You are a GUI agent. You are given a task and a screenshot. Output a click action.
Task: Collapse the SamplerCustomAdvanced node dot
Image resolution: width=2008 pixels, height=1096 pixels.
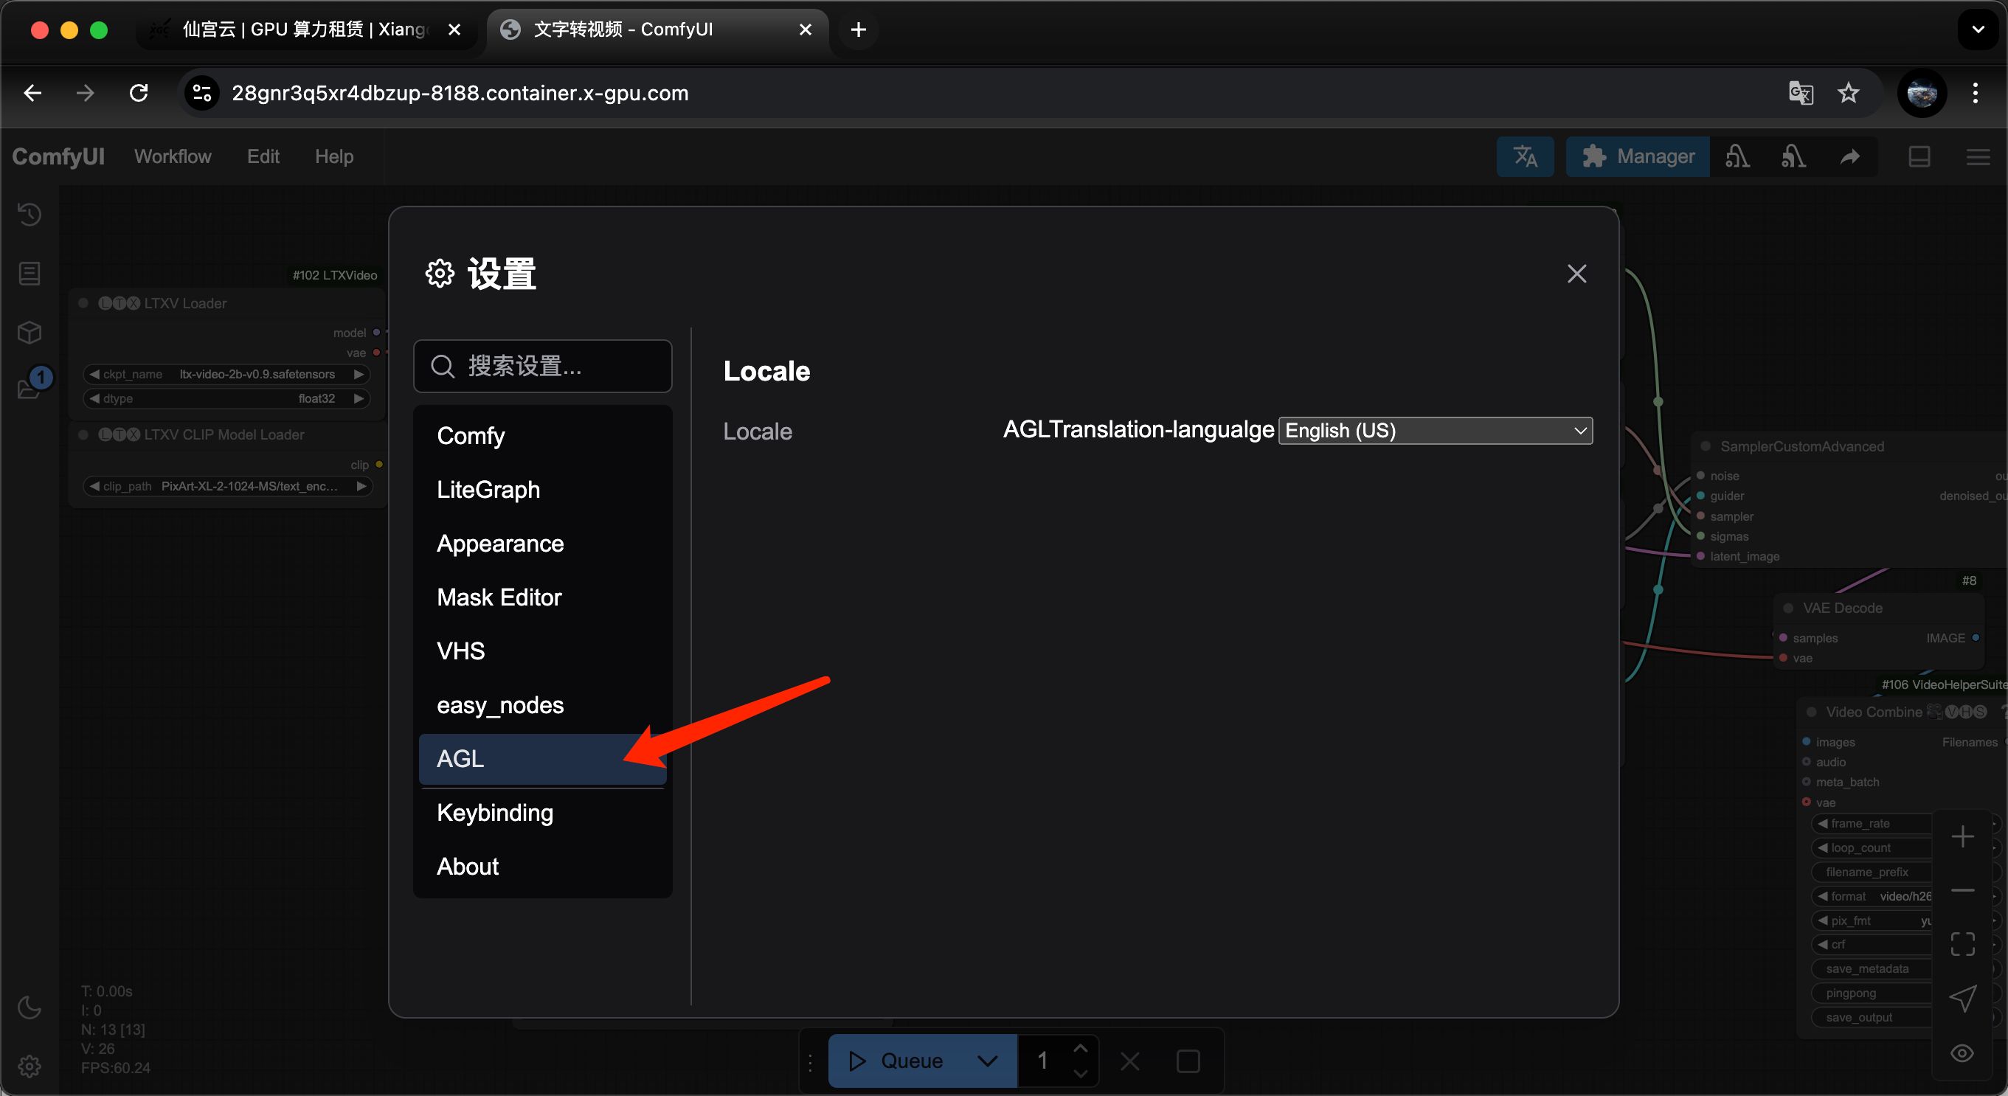click(1705, 446)
